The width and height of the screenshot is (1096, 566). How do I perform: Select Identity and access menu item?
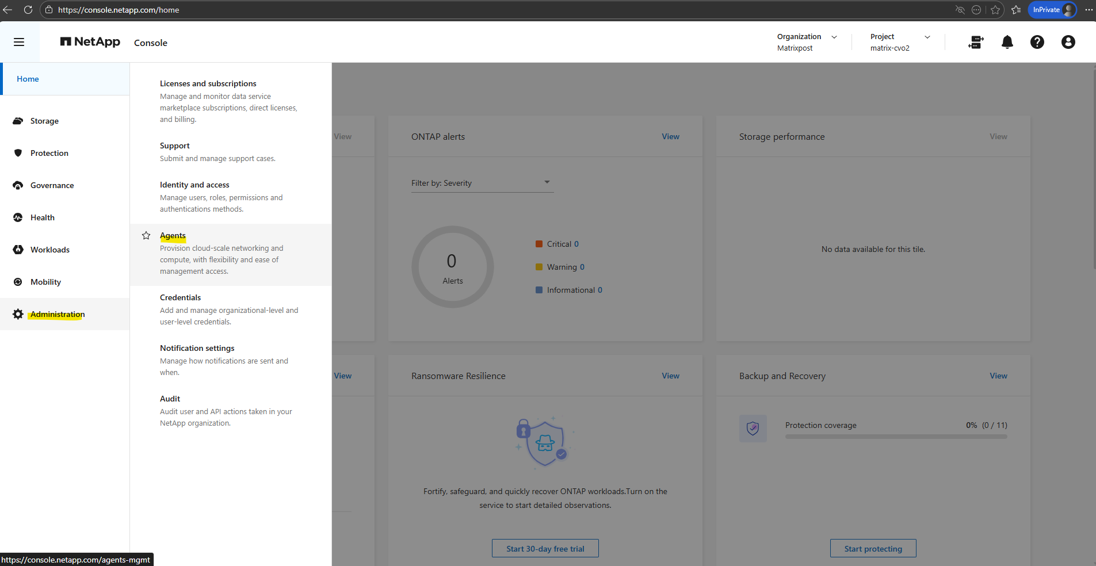(194, 185)
